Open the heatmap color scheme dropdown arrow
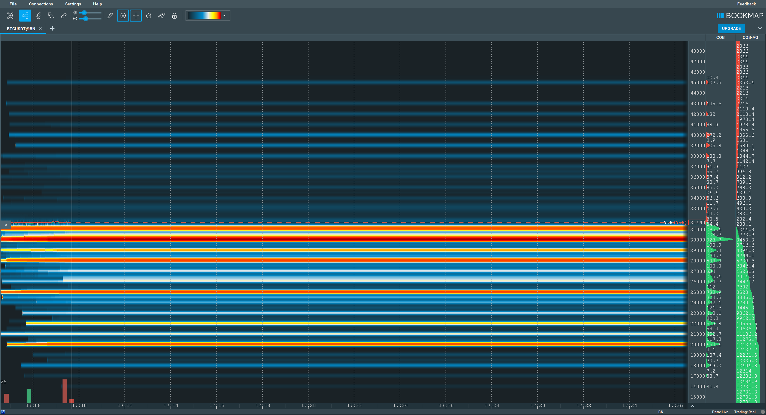Image resolution: width=766 pixels, height=415 pixels. [224, 16]
